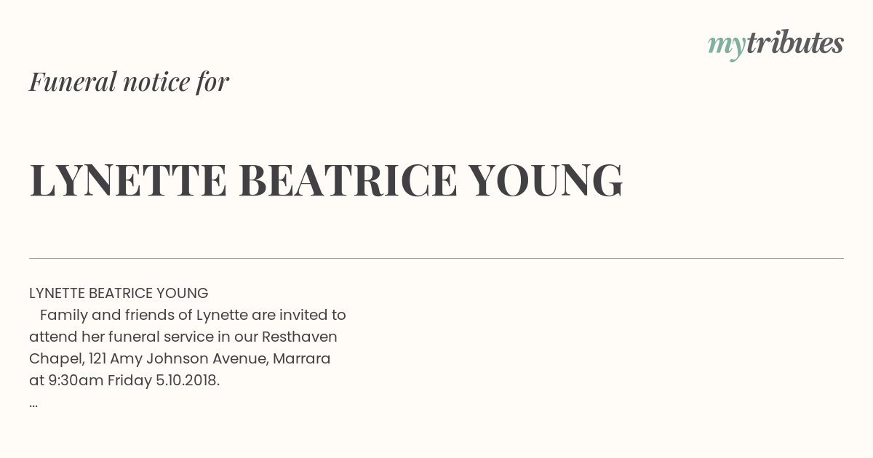Click the date 5.10.2018
Viewport: 873px width, 458px height.
coord(188,380)
